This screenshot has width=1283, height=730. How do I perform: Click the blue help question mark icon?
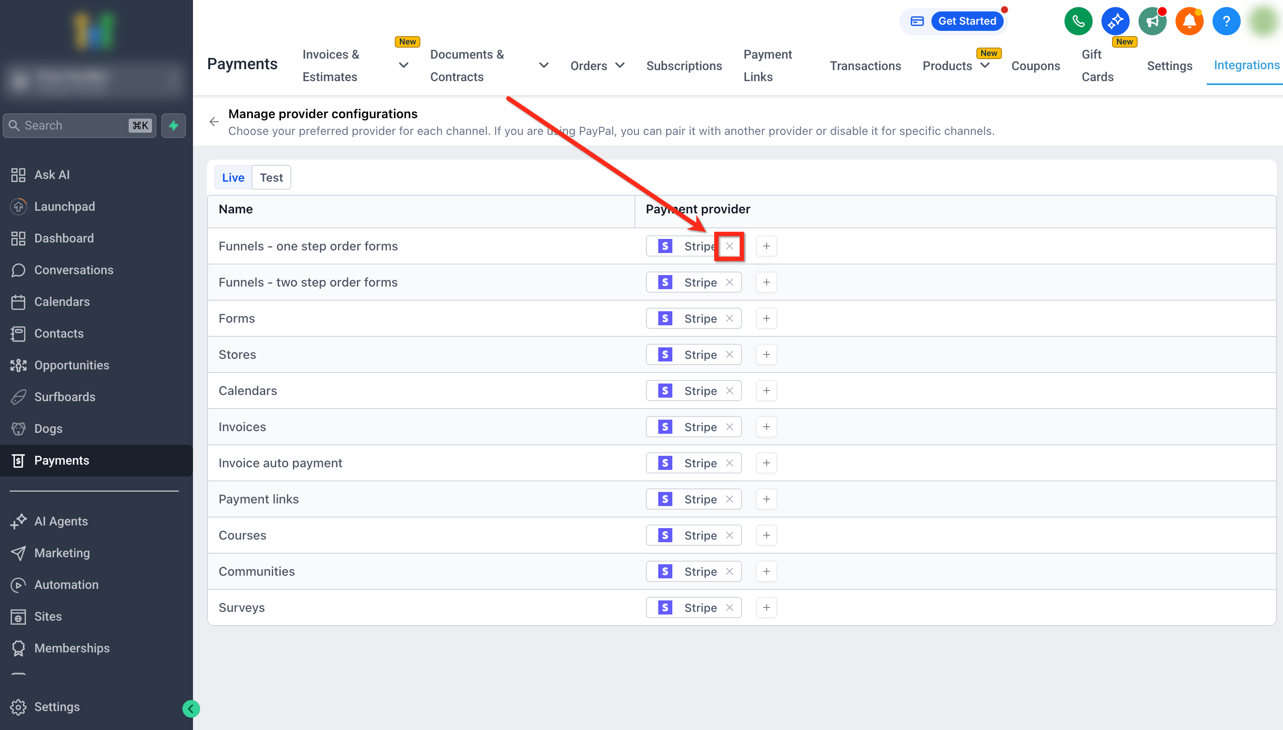click(1226, 21)
